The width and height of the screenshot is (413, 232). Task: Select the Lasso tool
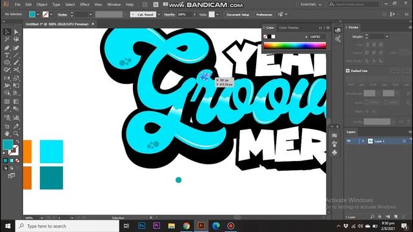tap(16, 39)
